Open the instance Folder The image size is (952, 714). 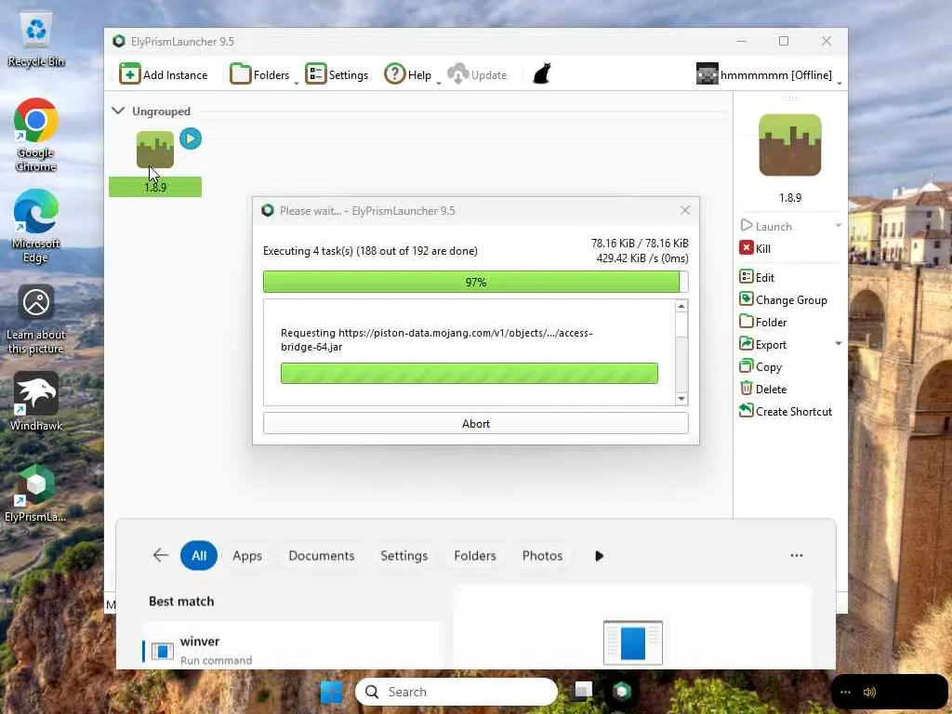click(x=763, y=322)
